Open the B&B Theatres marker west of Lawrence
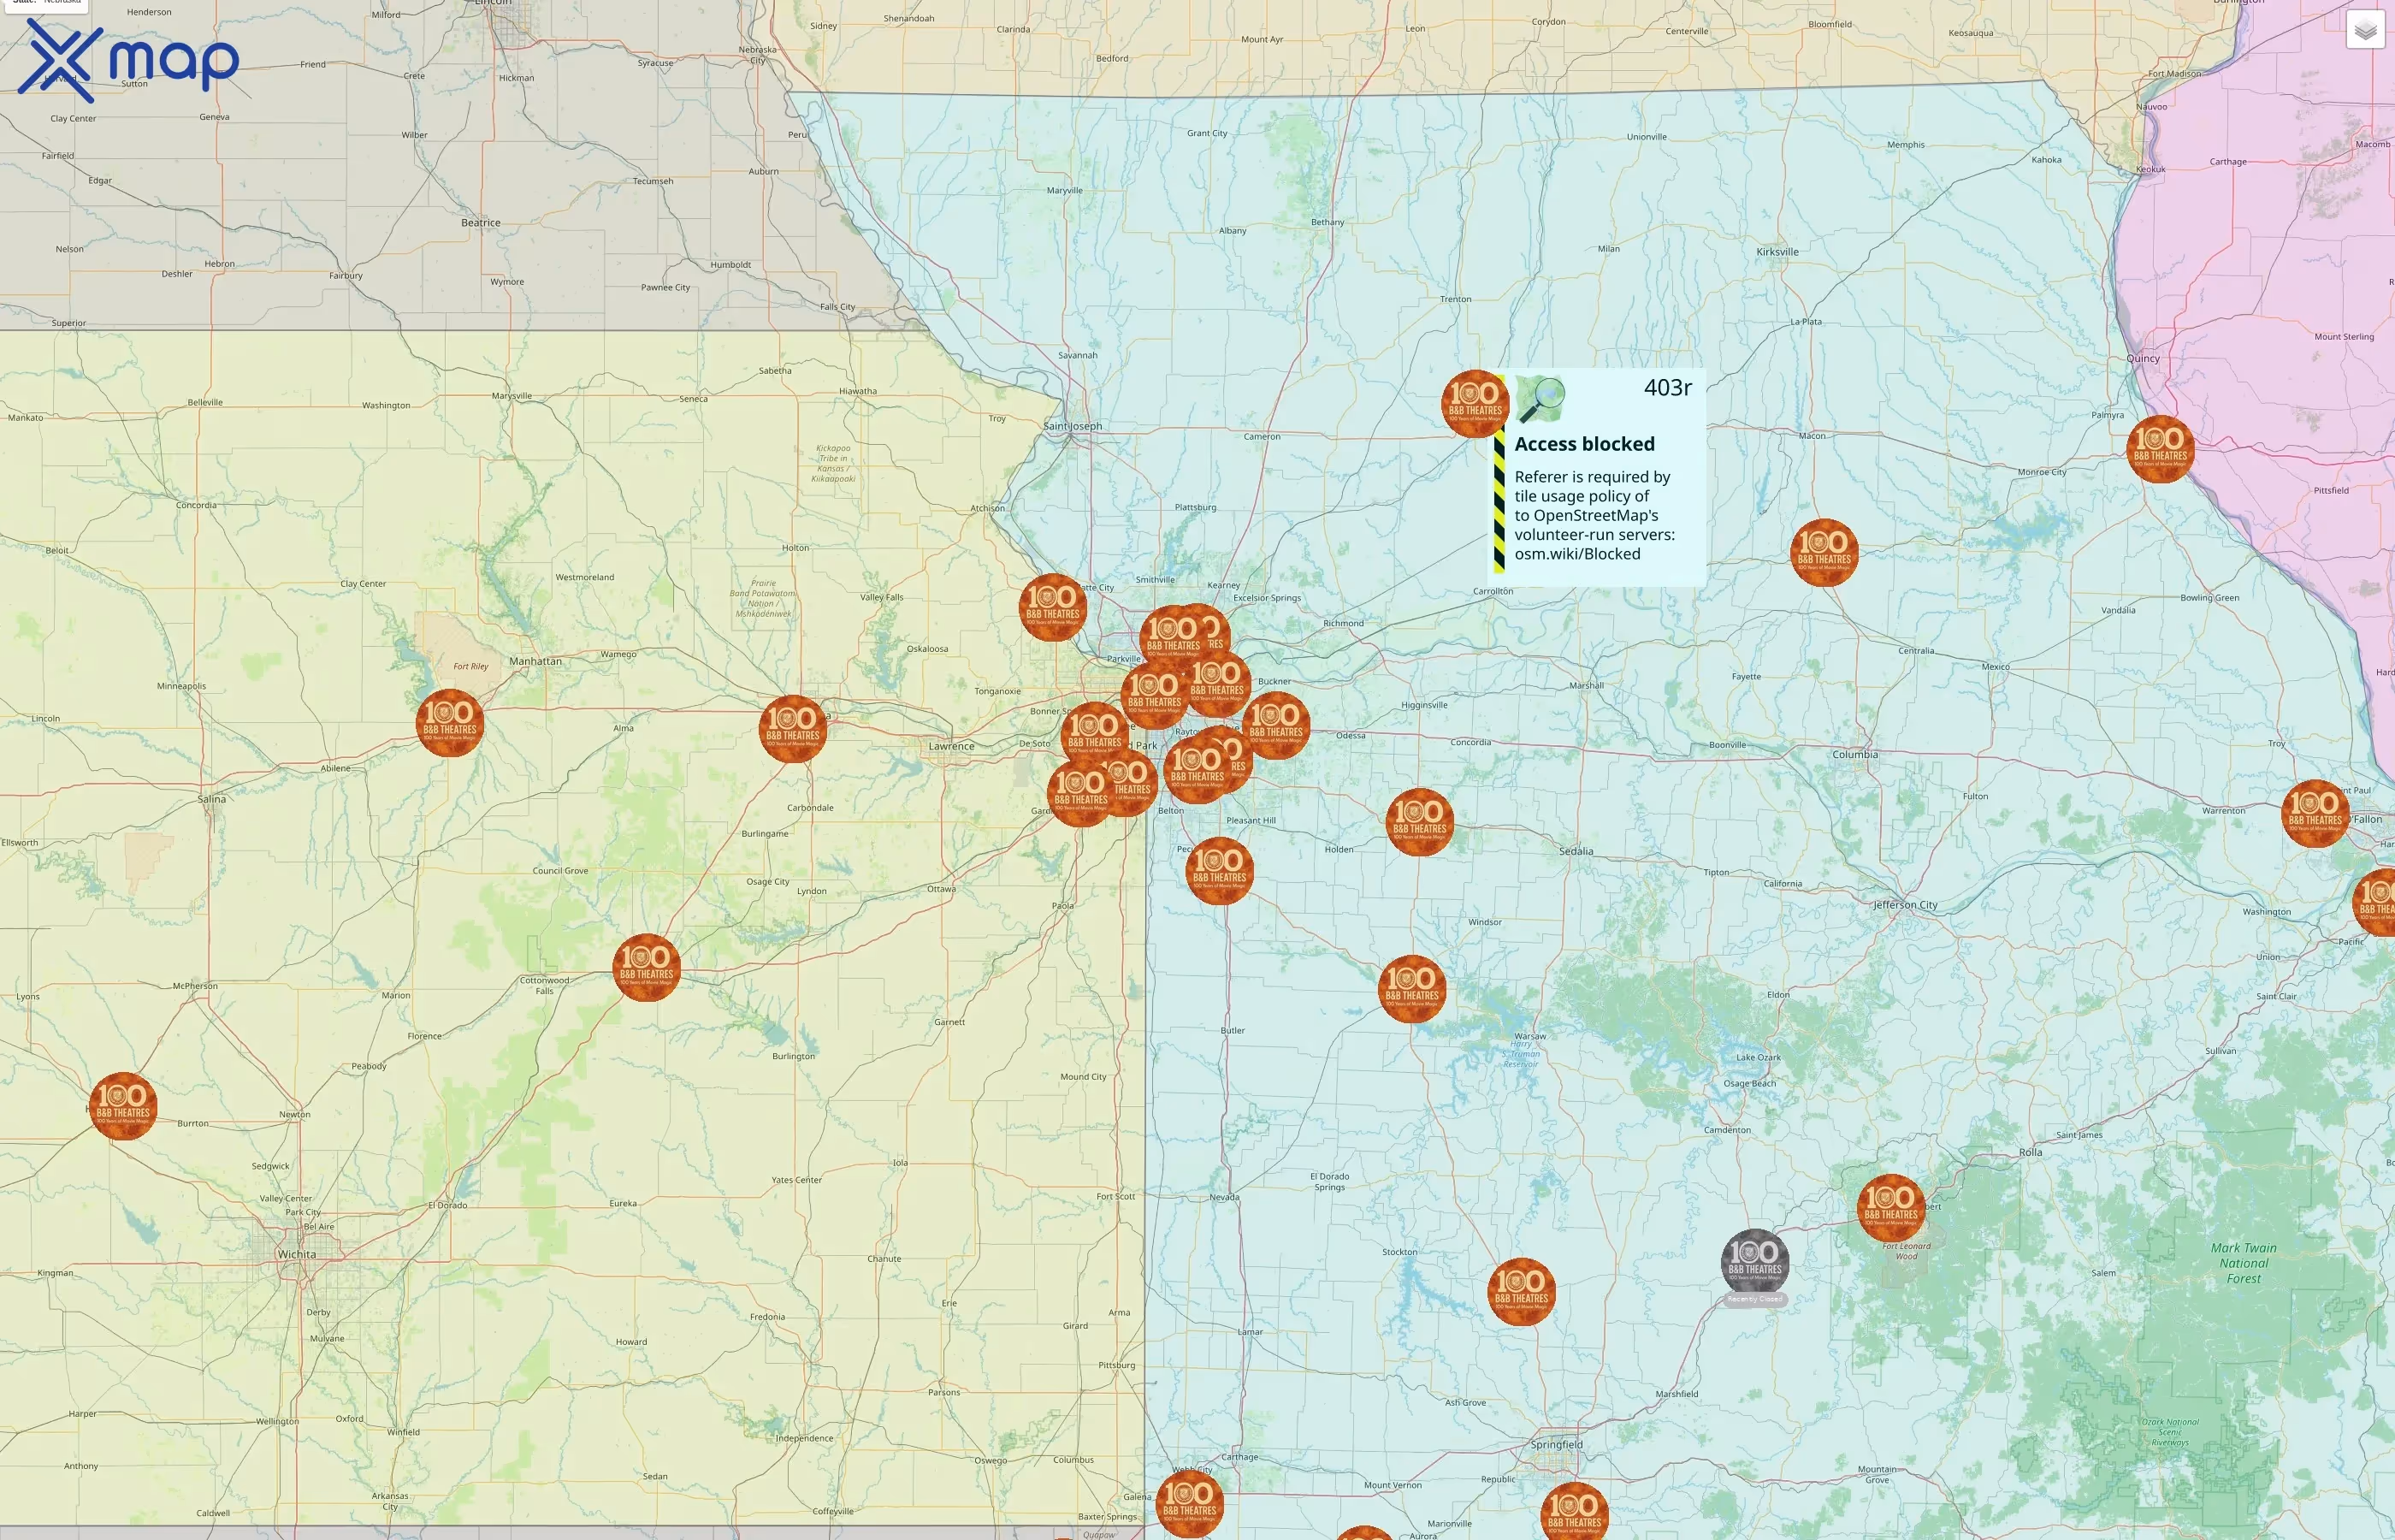This screenshot has width=2395, height=1540. click(x=793, y=729)
